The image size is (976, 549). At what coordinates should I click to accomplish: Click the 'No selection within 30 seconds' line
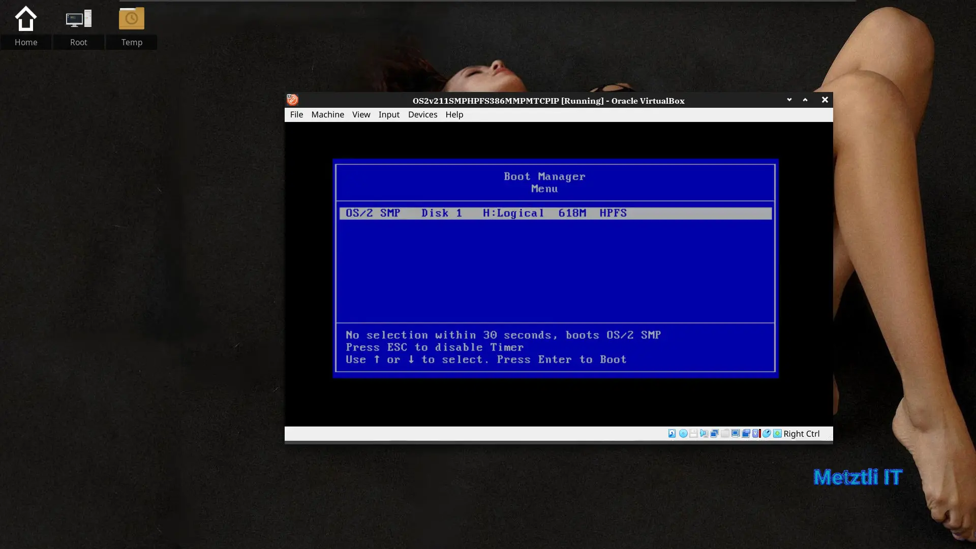tap(503, 335)
